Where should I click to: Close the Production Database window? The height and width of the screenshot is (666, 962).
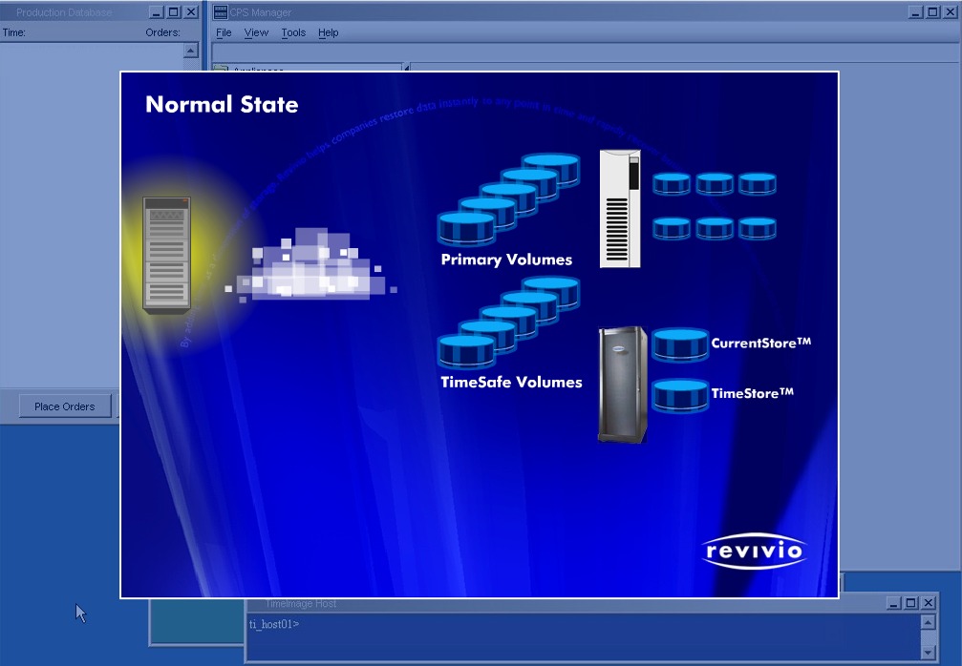point(191,12)
